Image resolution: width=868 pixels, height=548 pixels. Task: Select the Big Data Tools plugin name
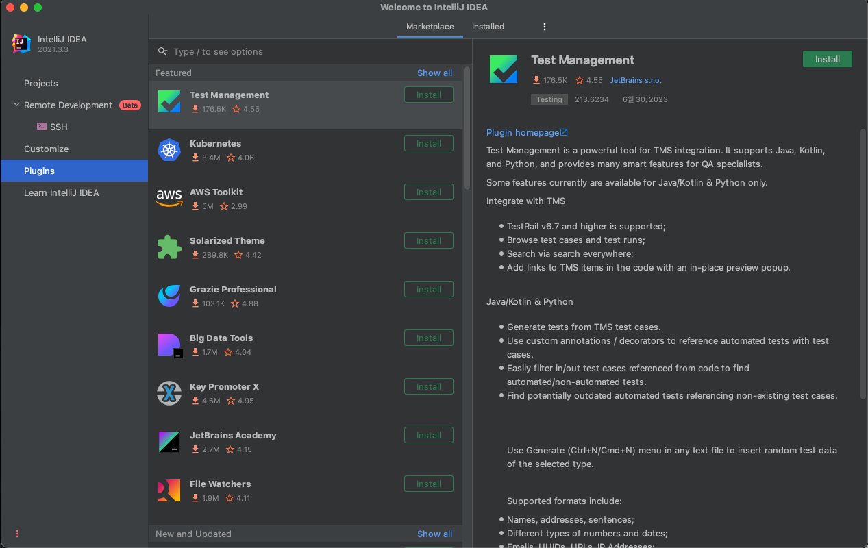(x=221, y=338)
